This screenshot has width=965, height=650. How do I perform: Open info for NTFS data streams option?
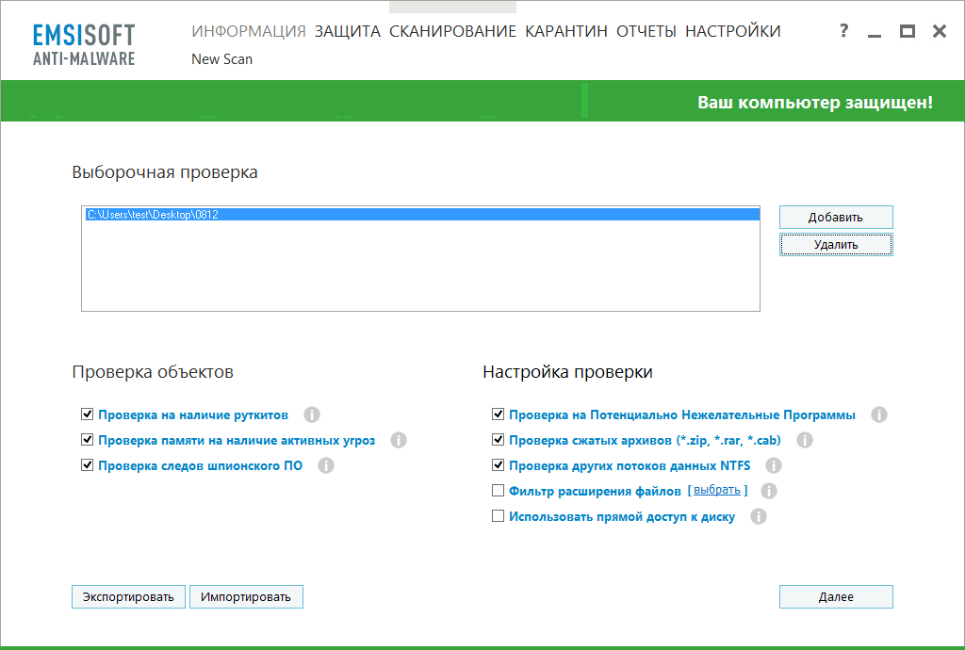pos(774,464)
